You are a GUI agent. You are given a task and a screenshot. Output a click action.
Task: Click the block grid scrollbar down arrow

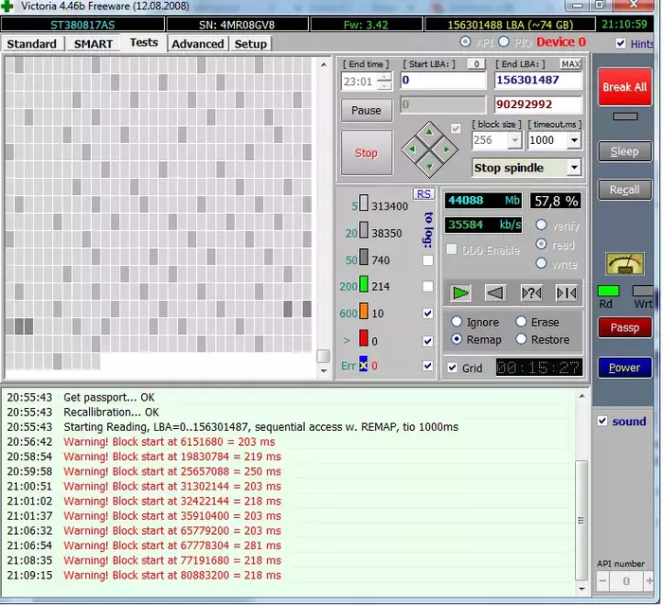(324, 371)
